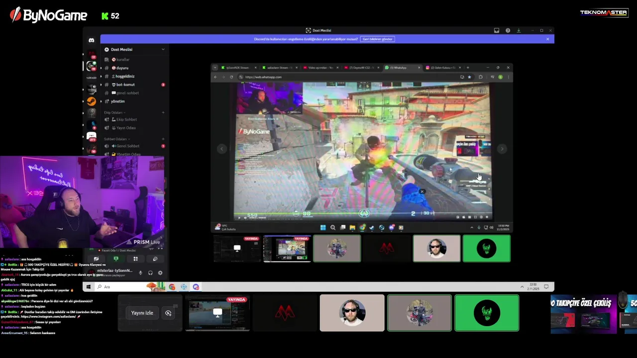Add channel plus icon next to Ekip Odaları
Viewport: 637px width, 358px height.
(x=163, y=112)
